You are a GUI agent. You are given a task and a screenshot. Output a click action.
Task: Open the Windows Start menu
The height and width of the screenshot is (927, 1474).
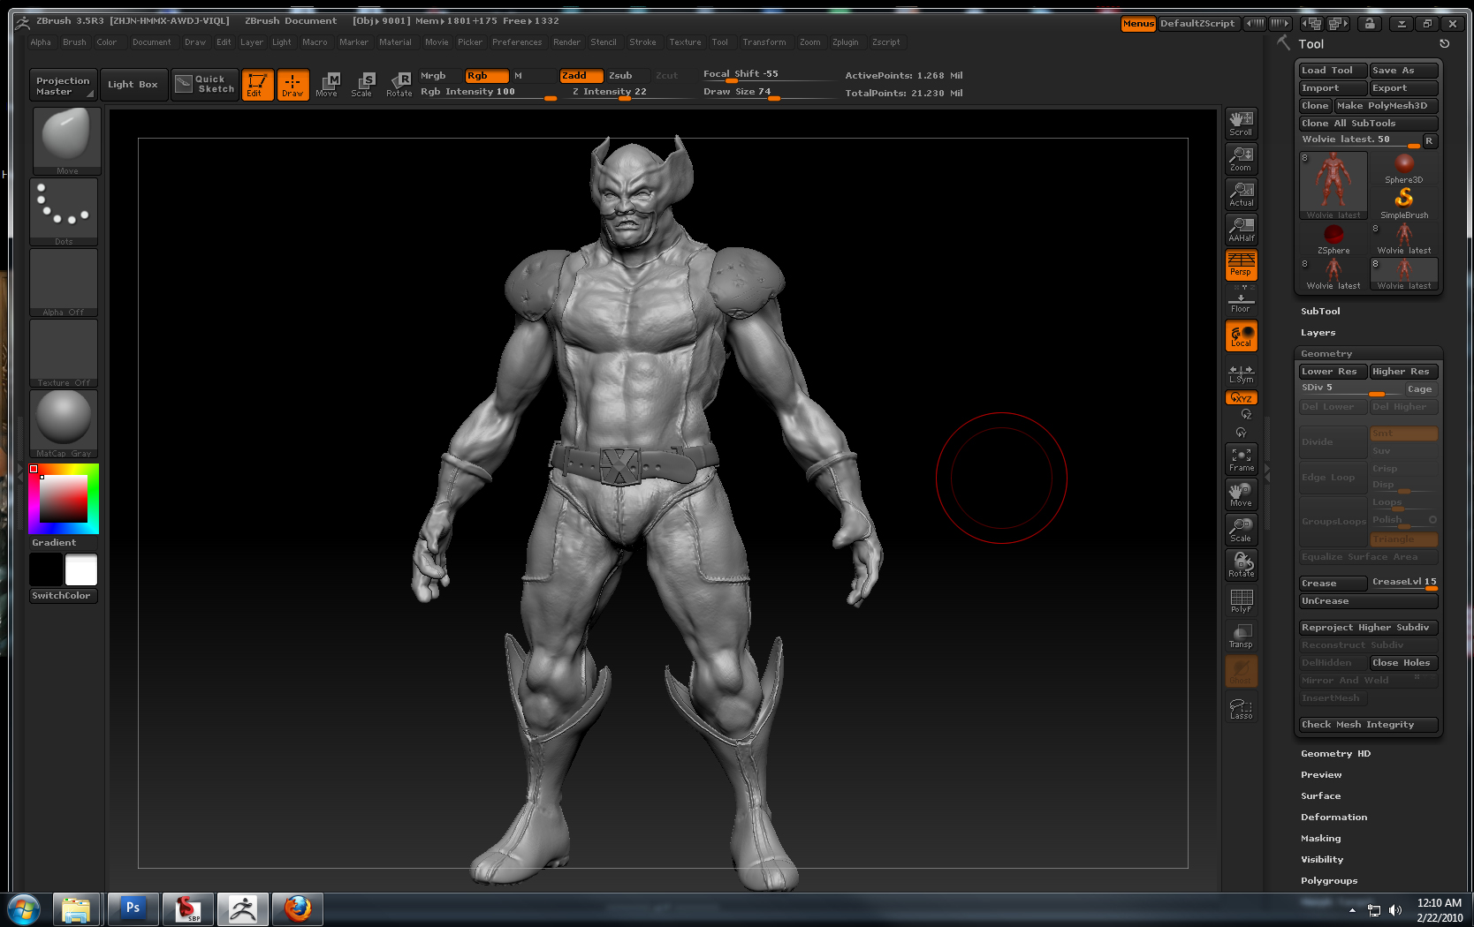coord(24,908)
